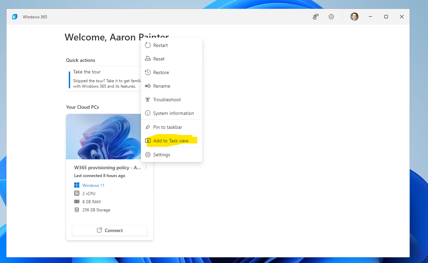The image size is (428, 263).
Task: Click the Reset icon in context menu
Action: (147, 59)
